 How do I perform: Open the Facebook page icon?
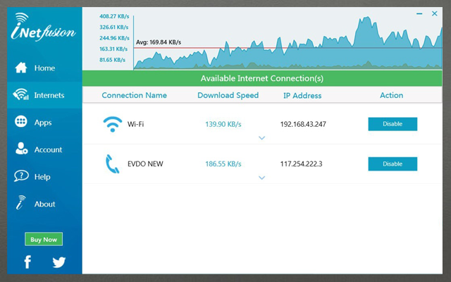(28, 262)
